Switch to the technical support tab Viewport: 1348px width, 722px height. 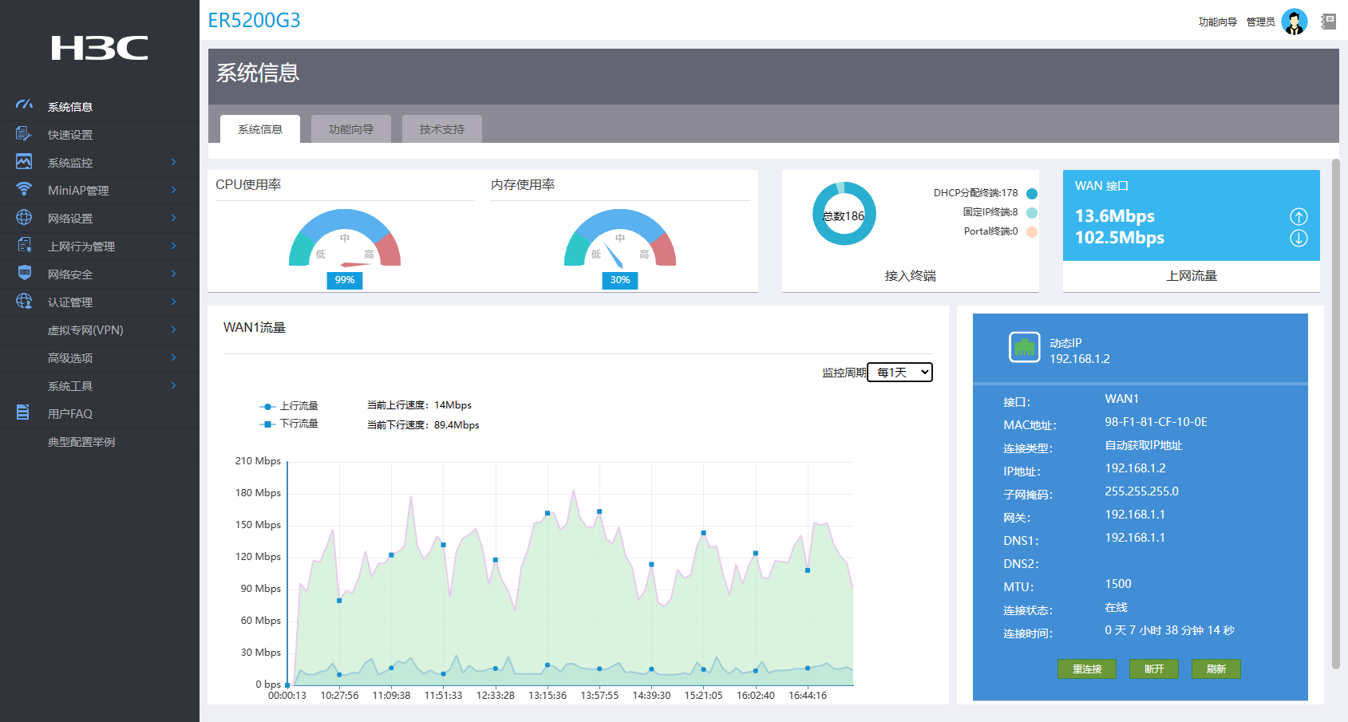pyautogui.click(x=442, y=129)
